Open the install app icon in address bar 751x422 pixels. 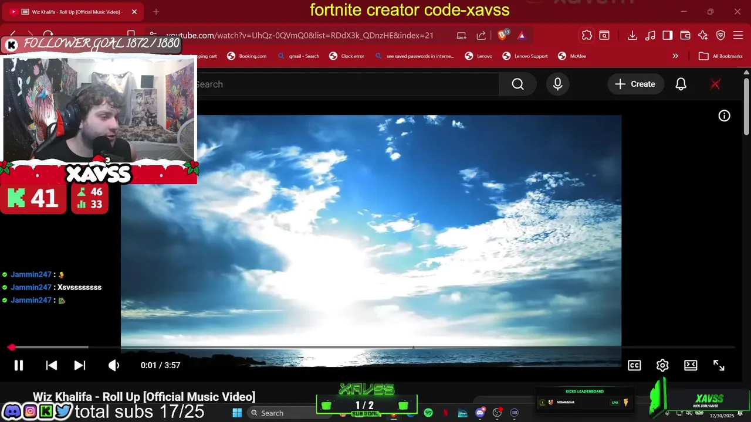point(462,36)
